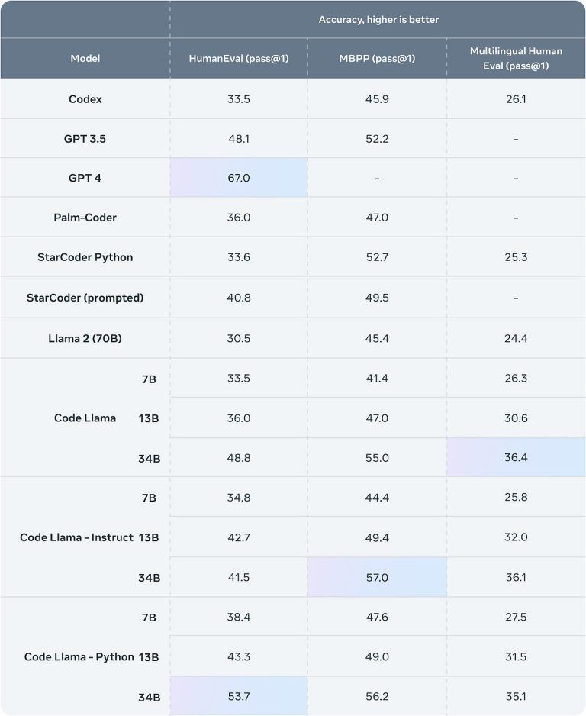
Task: Select the highlighted 57.0 MBPP cell
Action: pos(378,578)
